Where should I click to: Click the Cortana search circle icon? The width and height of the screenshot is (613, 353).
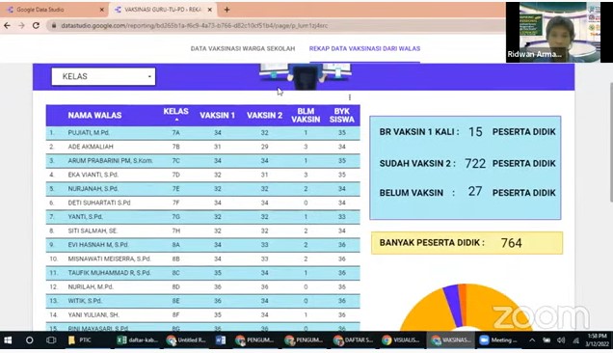click(x=29, y=340)
